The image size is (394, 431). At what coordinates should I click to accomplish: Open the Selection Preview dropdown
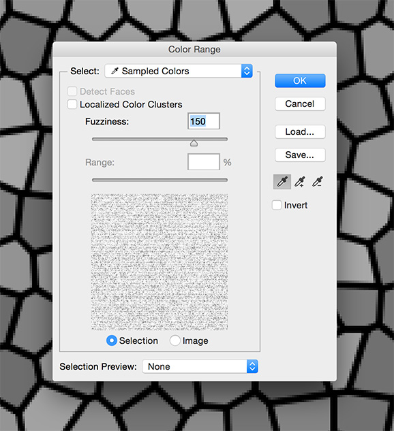tap(200, 366)
